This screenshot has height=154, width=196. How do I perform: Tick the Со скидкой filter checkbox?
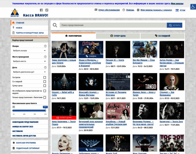45,82
